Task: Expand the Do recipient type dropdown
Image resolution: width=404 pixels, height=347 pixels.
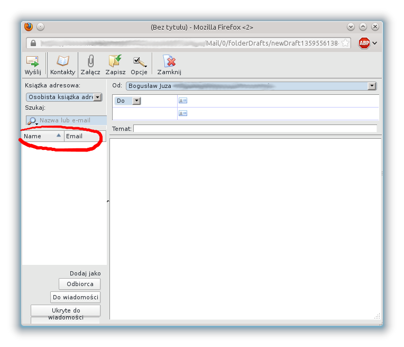Action: tap(136, 101)
